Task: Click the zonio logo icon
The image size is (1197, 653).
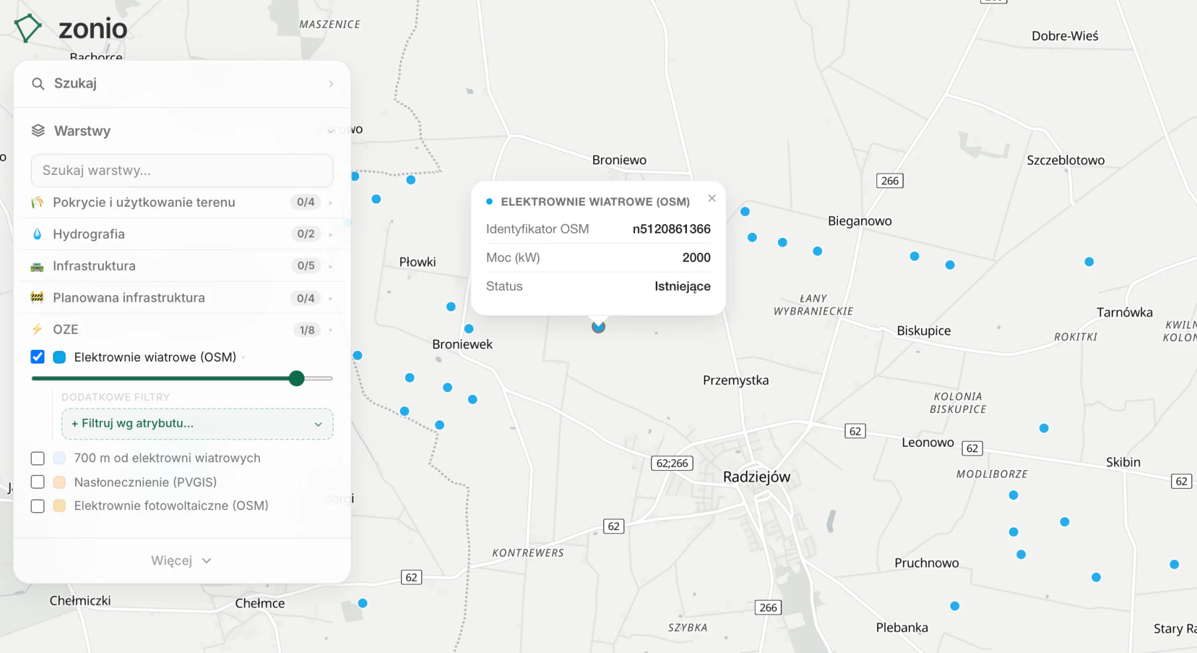Action: (x=27, y=29)
